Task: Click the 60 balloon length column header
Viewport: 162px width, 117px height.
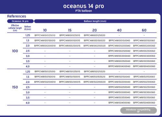Action: (144, 30)
